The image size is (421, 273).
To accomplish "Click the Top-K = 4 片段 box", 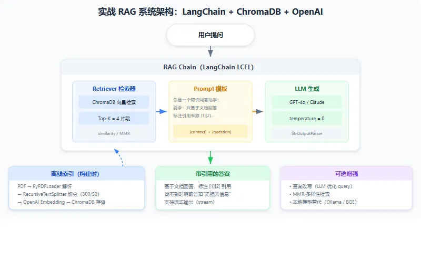I will coord(114,119).
